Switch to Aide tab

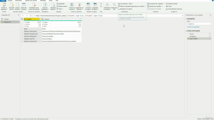click(57, 1)
